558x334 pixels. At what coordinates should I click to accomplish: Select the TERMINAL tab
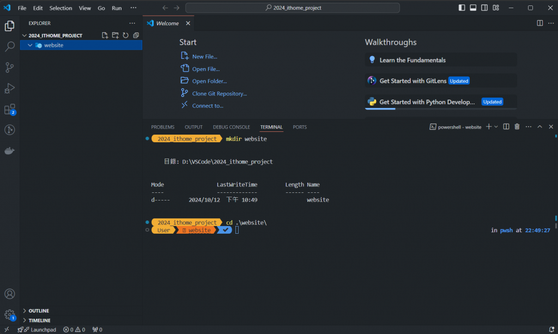271,127
